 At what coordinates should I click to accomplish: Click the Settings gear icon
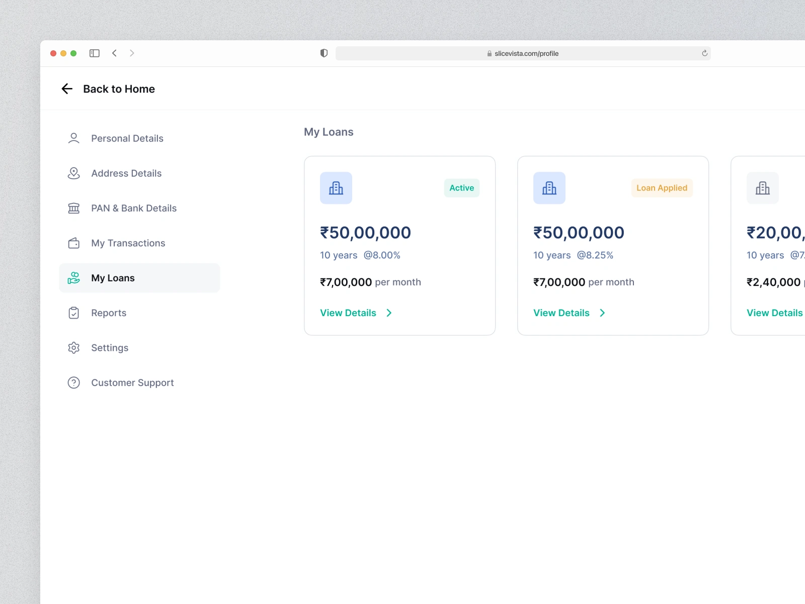[x=74, y=348]
